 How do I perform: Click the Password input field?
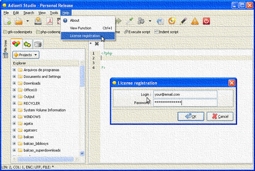click(185, 103)
